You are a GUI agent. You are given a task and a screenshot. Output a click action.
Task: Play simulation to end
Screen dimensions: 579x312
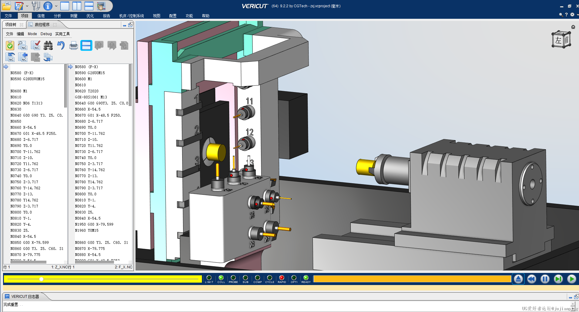(572, 279)
